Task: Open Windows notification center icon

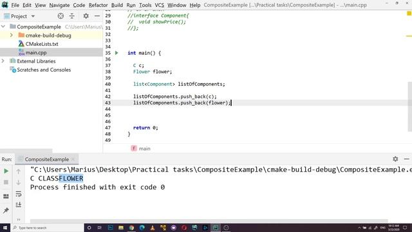Action: click(x=405, y=227)
